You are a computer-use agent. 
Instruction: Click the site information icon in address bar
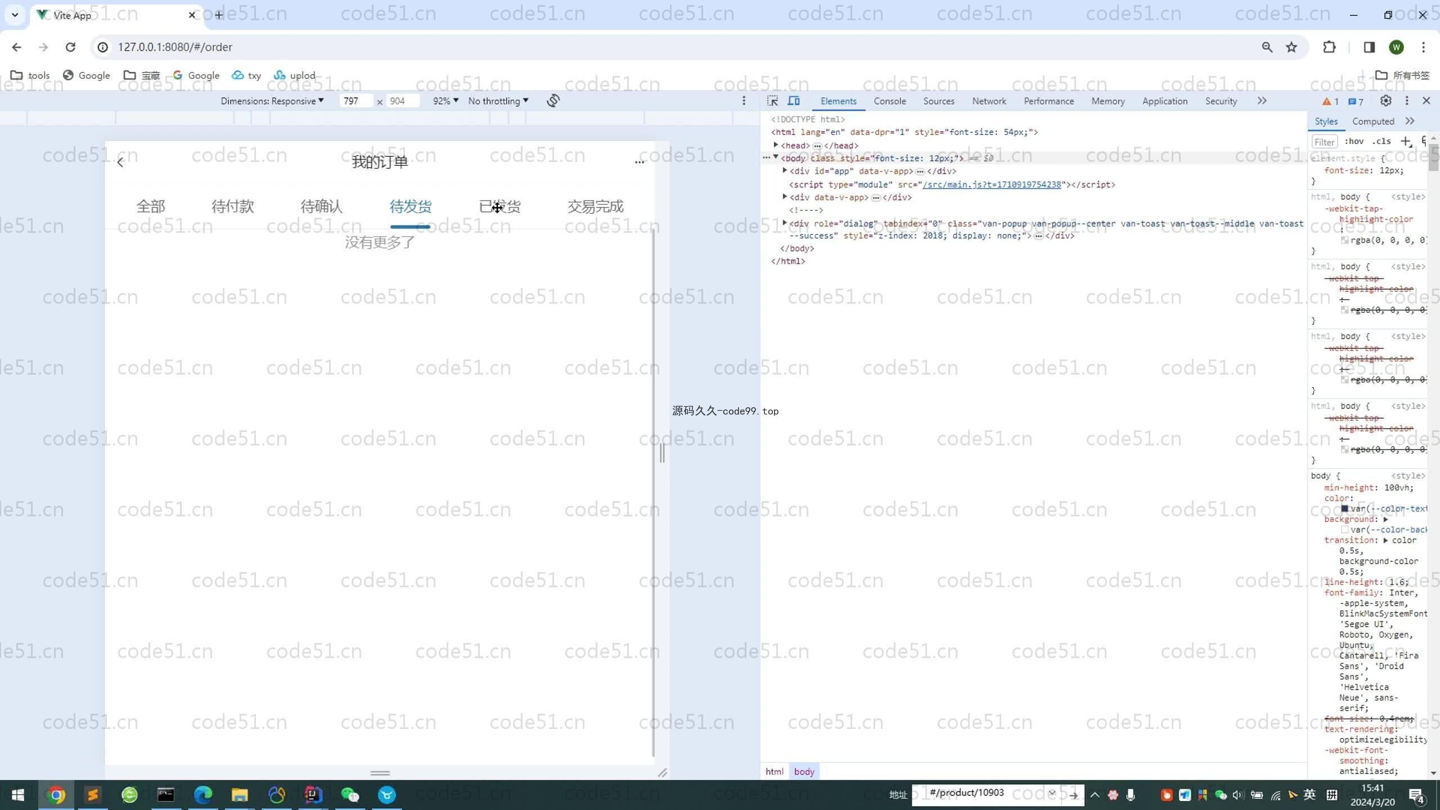click(103, 47)
